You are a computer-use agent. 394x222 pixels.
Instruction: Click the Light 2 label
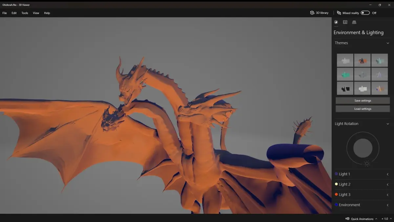[x=345, y=184]
